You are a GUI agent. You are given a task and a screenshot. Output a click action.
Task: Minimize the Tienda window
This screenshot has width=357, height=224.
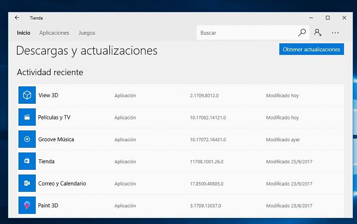tap(311, 18)
